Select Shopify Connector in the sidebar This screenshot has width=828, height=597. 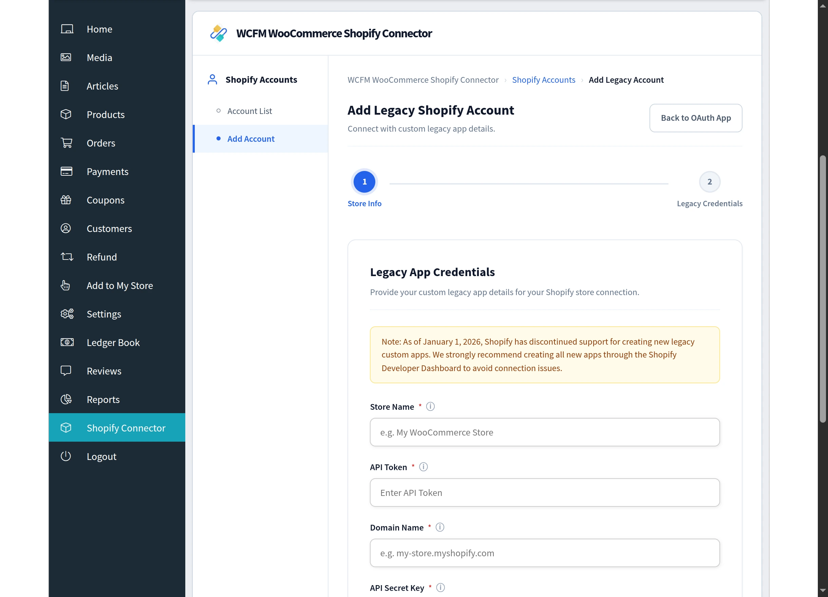(x=117, y=428)
